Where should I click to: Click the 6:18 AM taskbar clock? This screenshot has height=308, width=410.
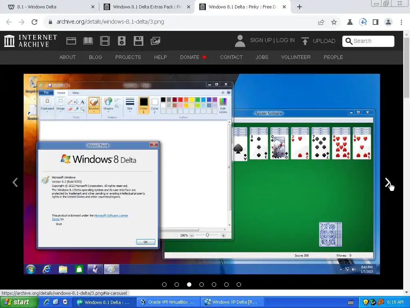pos(395,302)
